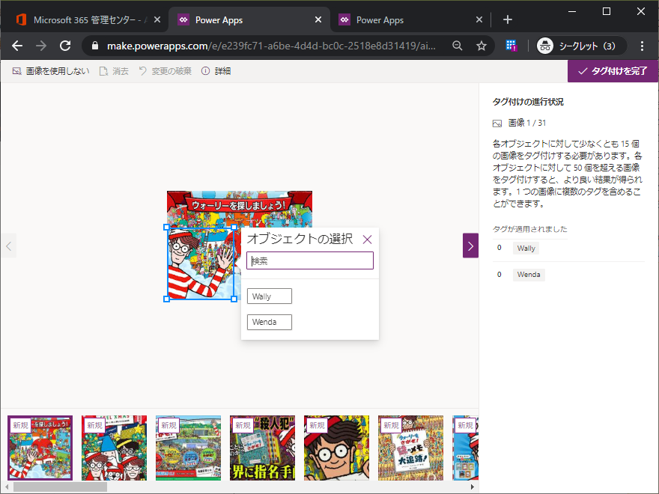Close the Microsoft 365 管理センター tab
This screenshot has width=659, height=494.
point(157,19)
